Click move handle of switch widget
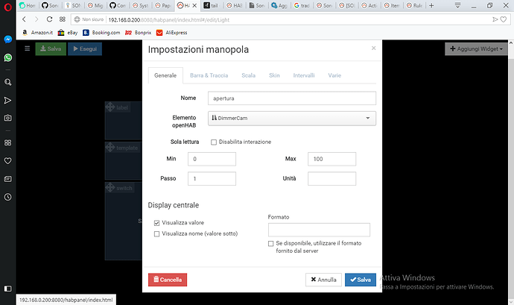 [x=110, y=187]
